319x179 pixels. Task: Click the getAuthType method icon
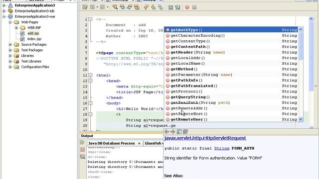167,30
